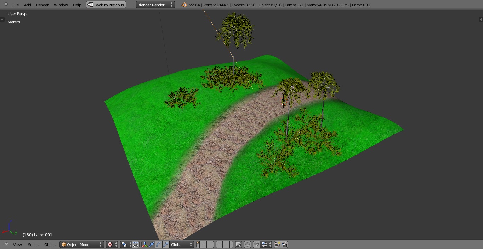Expand the right properties region plus
Image resolution: width=483 pixels, height=249 pixels.
(x=481, y=19)
